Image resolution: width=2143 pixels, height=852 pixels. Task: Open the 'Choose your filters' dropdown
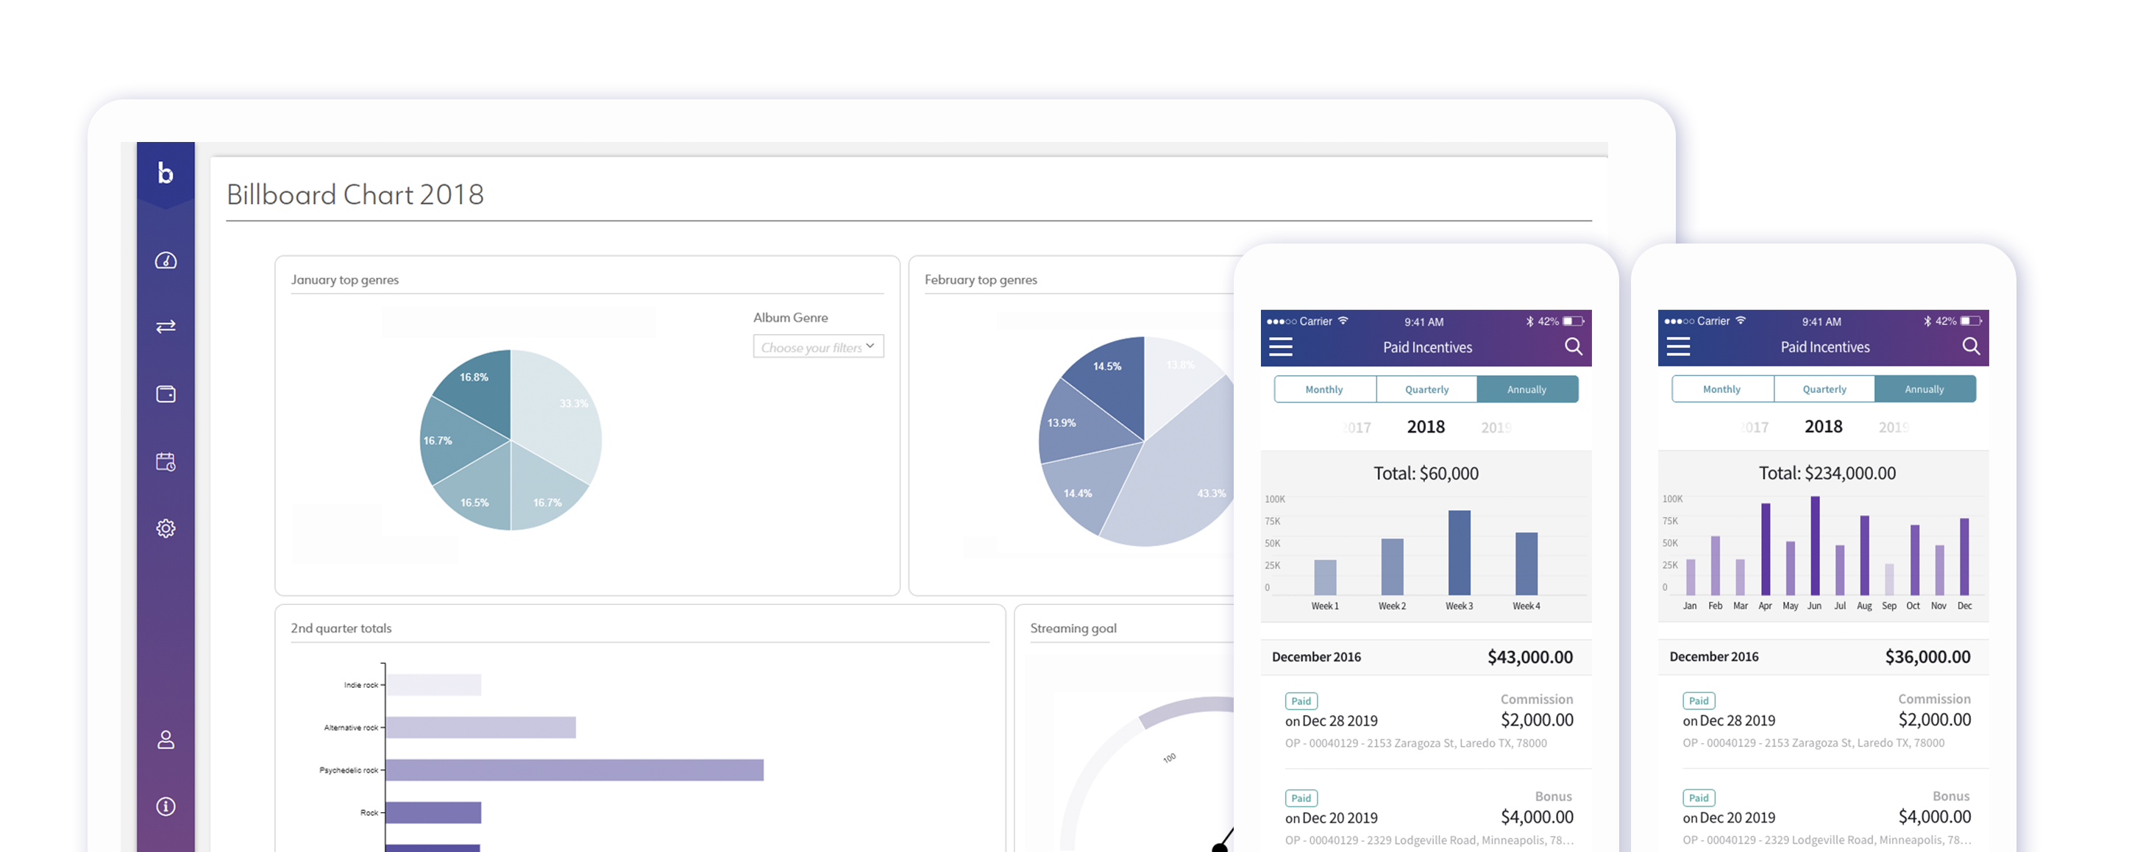tap(819, 347)
